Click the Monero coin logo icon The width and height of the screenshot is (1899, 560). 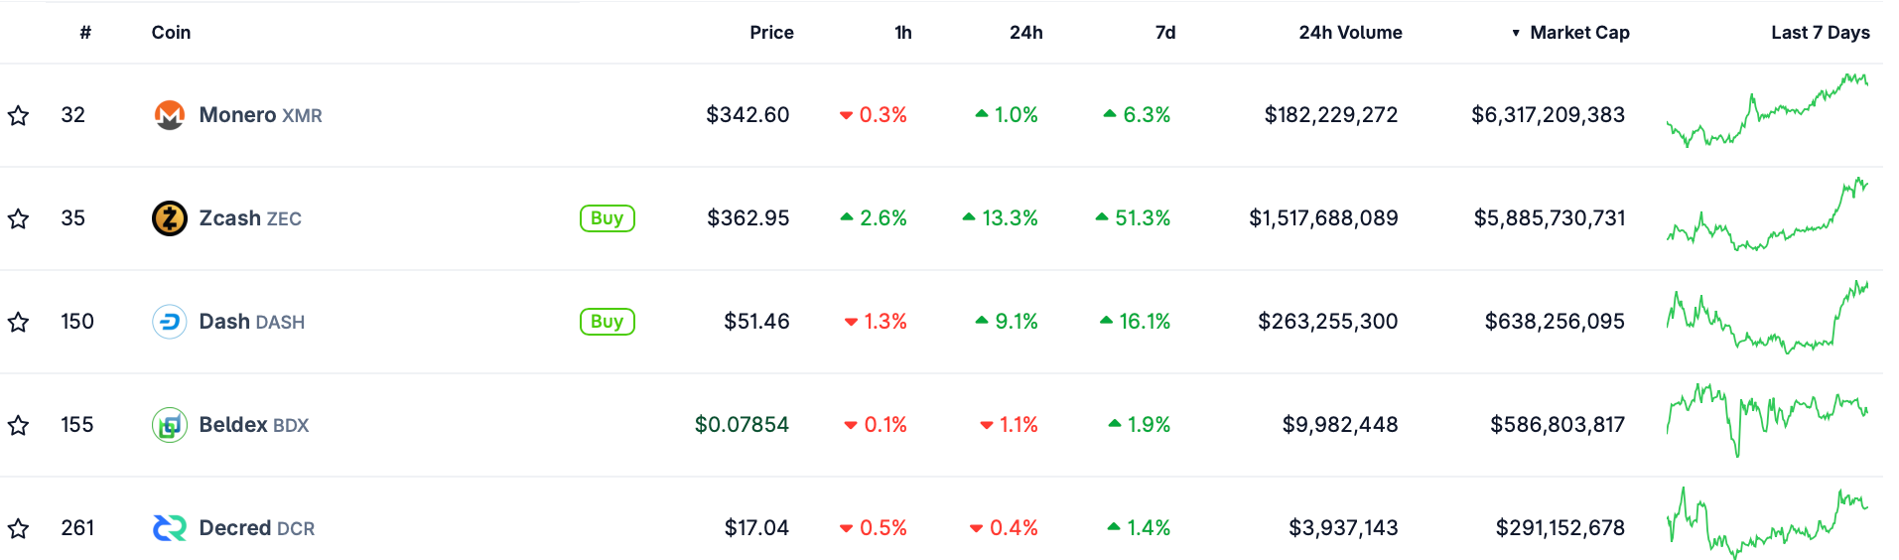170,115
